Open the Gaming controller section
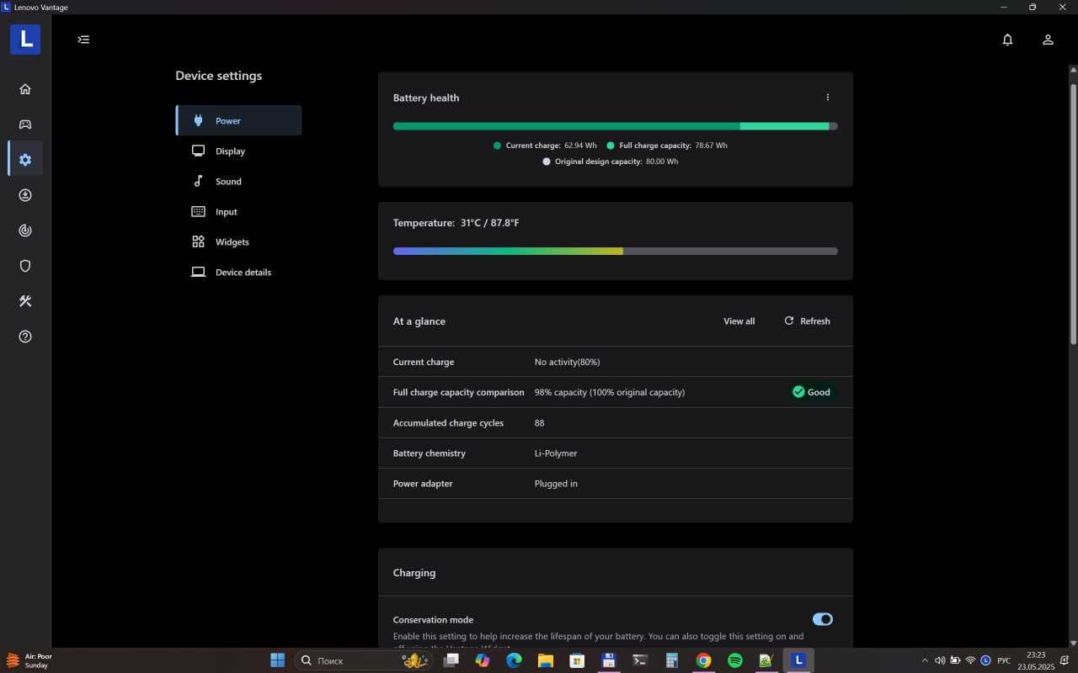 (x=25, y=125)
